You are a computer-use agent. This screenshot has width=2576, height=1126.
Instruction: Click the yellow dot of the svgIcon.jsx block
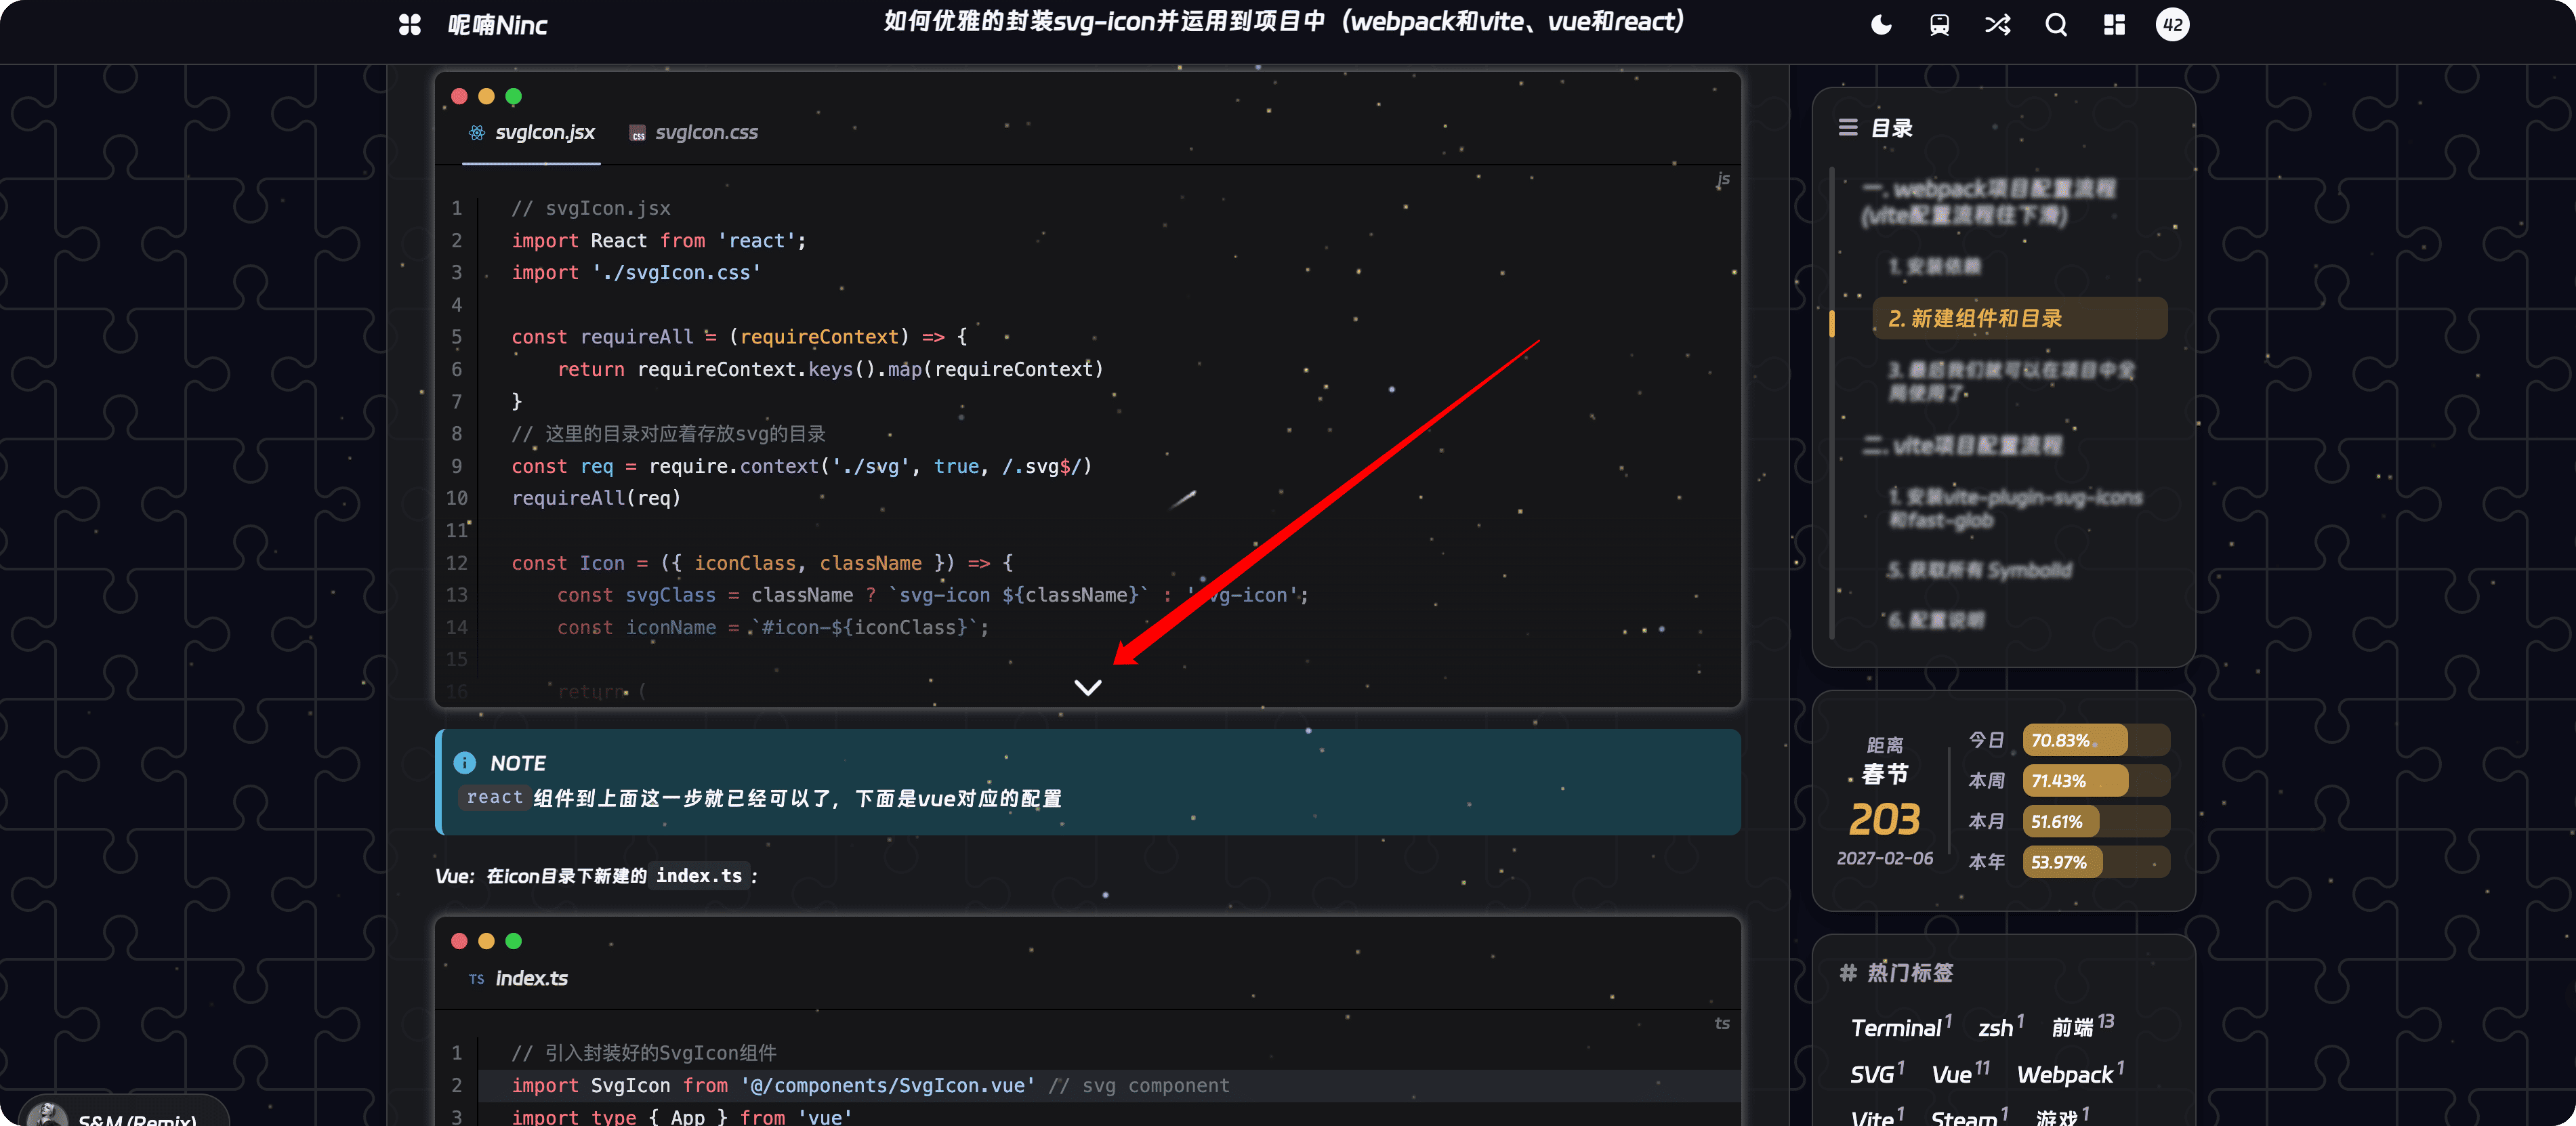(x=486, y=96)
